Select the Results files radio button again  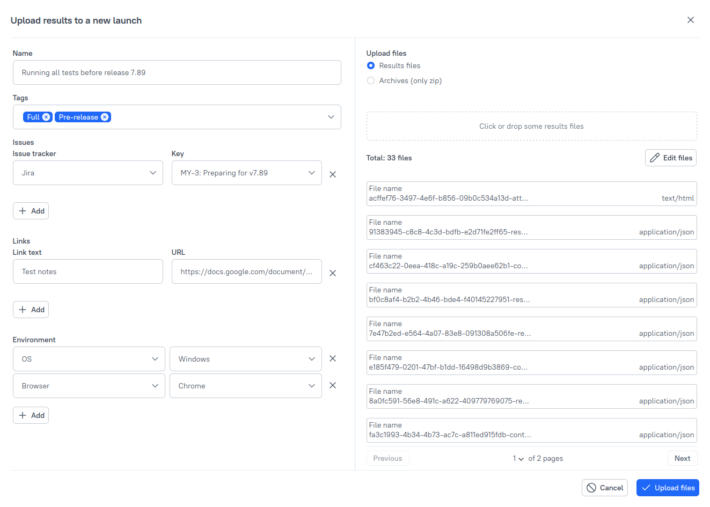pyautogui.click(x=370, y=65)
